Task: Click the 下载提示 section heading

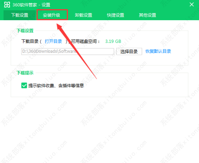Action: [25, 73]
